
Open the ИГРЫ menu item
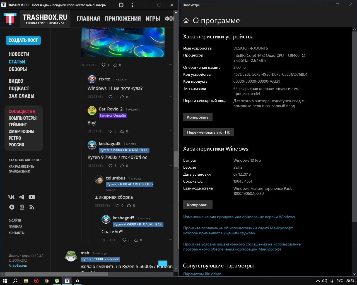coord(153,19)
